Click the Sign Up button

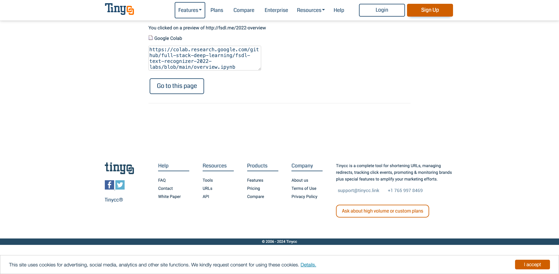tap(430, 10)
